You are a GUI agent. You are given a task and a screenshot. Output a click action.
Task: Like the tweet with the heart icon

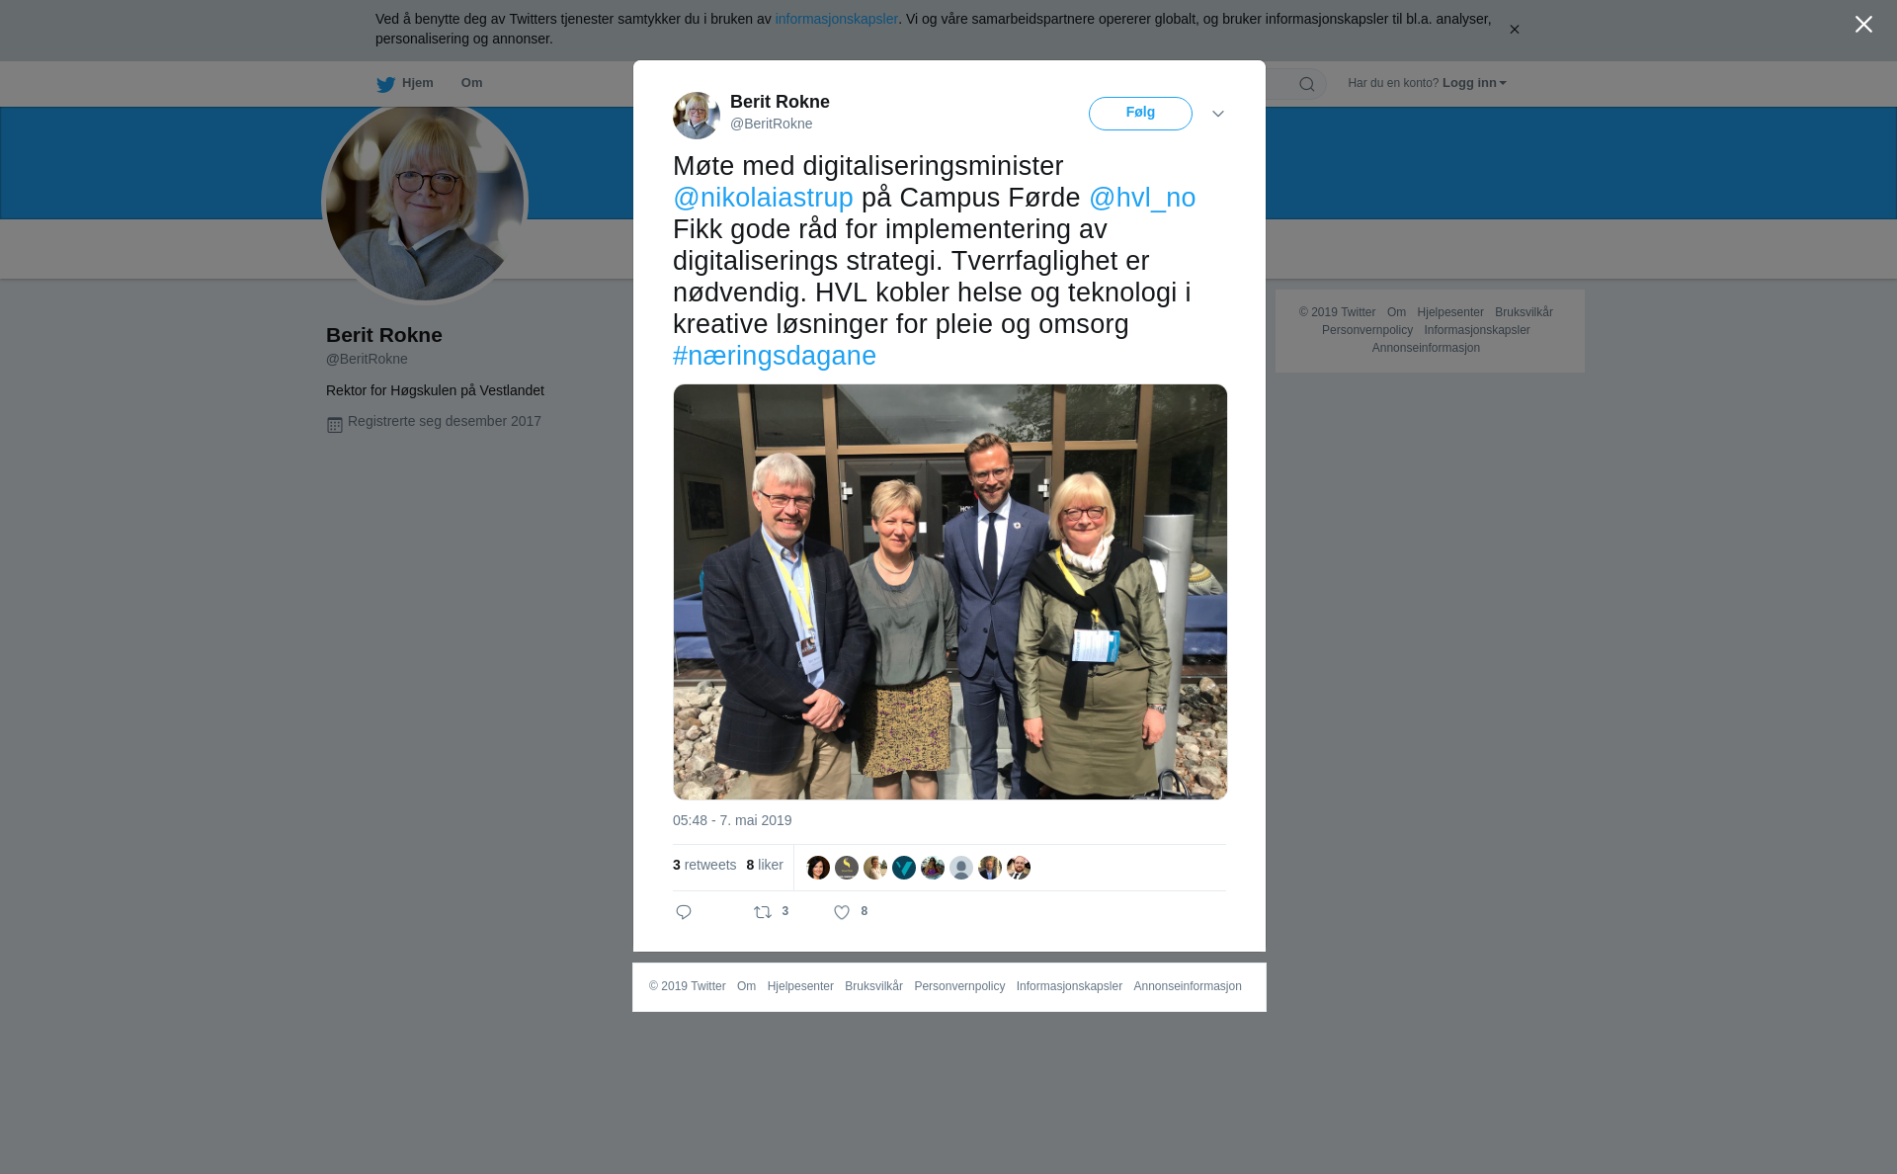click(842, 912)
